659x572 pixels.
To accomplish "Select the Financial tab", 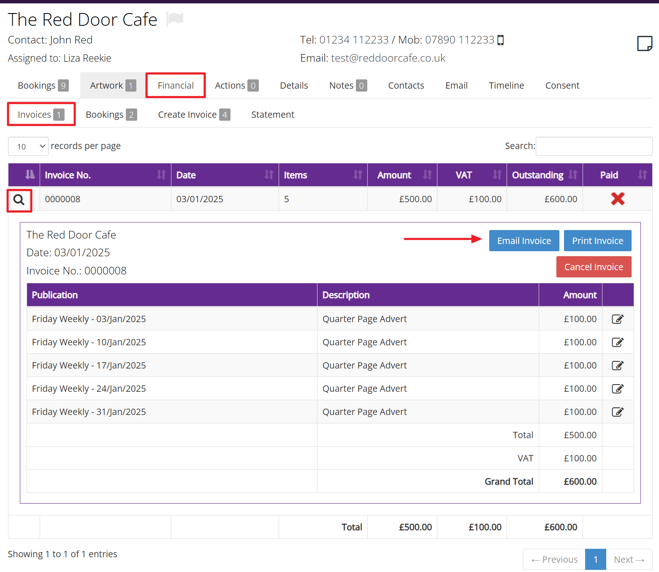I will point(176,86).
